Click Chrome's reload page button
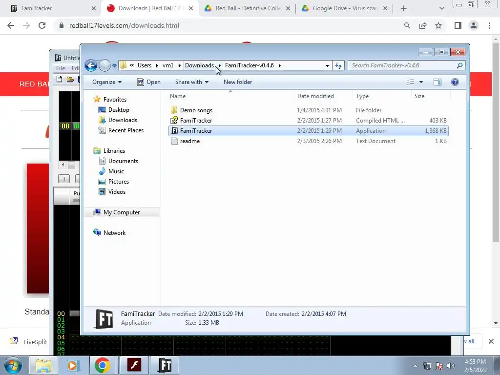This screenshot has width=500, height=375. click(42, 25)
